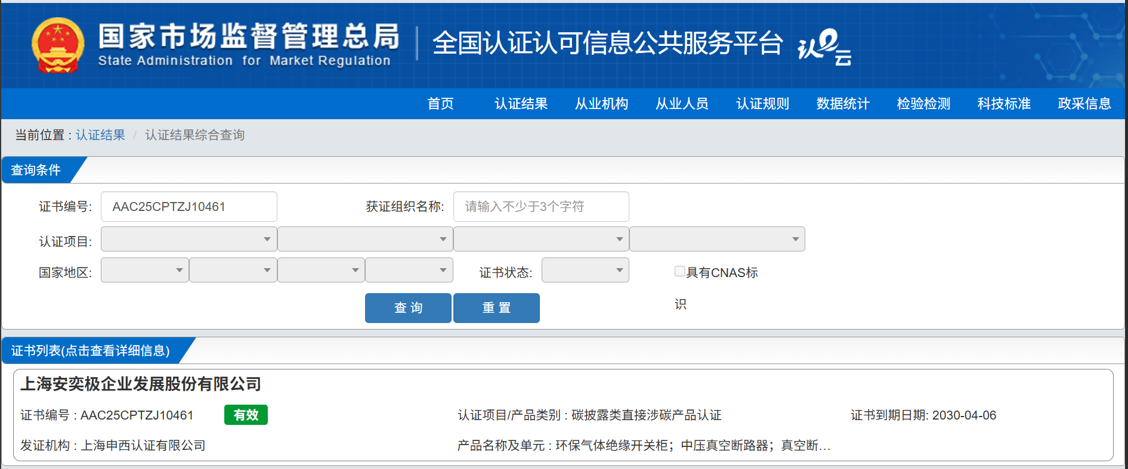Go to 认证结果 in the navigation bar

coord(521,104)
